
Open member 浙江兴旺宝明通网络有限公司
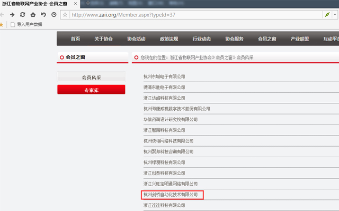(171, 184)
